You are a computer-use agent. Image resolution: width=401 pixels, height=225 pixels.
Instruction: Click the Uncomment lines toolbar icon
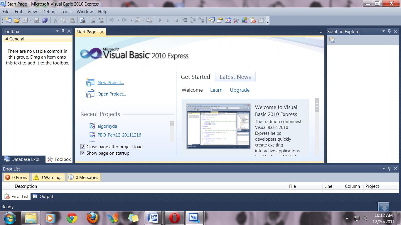point(101,20)
